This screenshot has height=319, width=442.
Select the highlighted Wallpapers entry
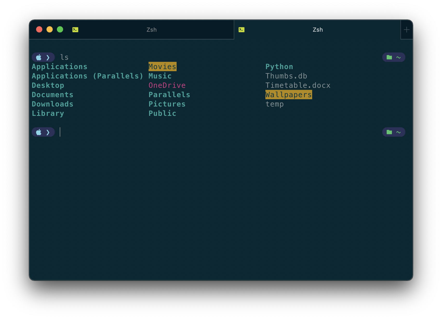(289, 95)
